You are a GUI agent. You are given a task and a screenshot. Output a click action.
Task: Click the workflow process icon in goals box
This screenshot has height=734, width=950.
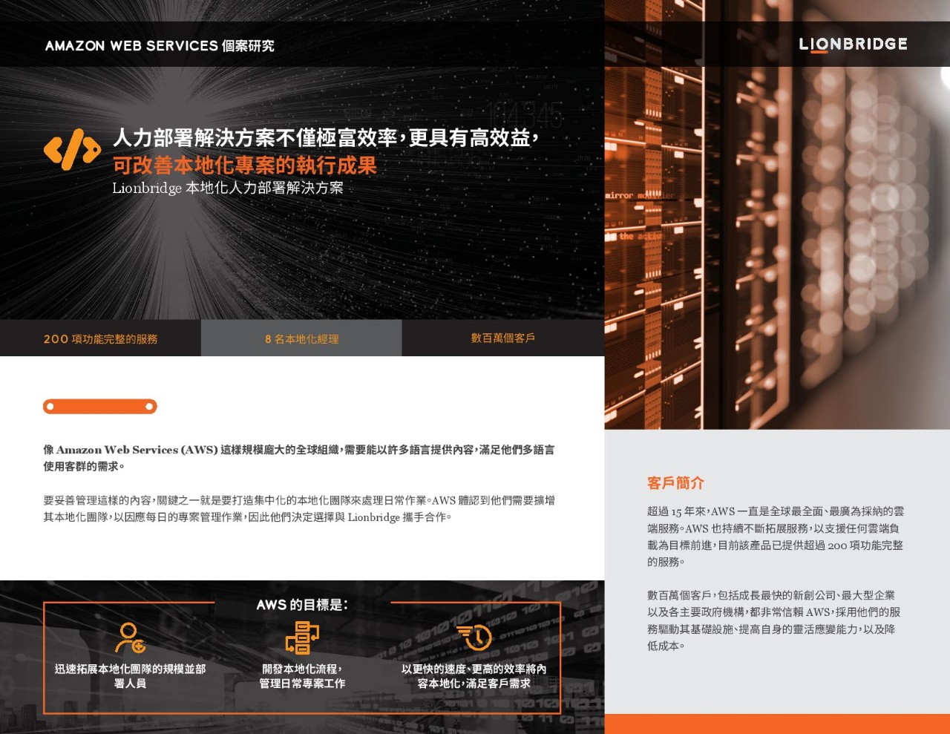pos(302,638)
